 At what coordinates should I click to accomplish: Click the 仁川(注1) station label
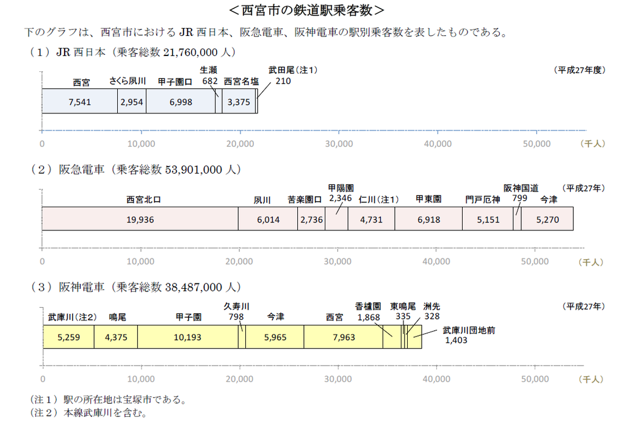coord(378,199)
